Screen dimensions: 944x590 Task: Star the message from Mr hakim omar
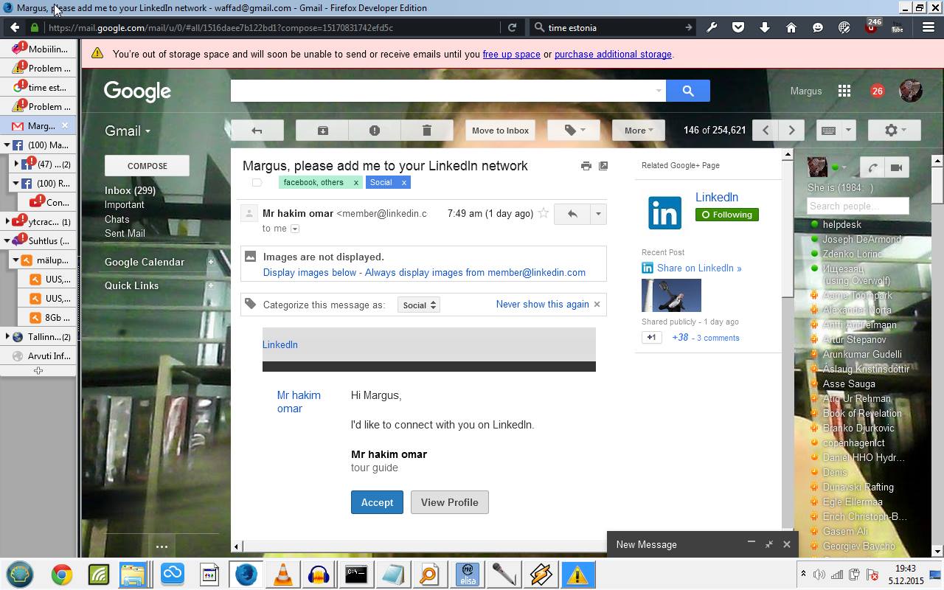tap(544, 213)
